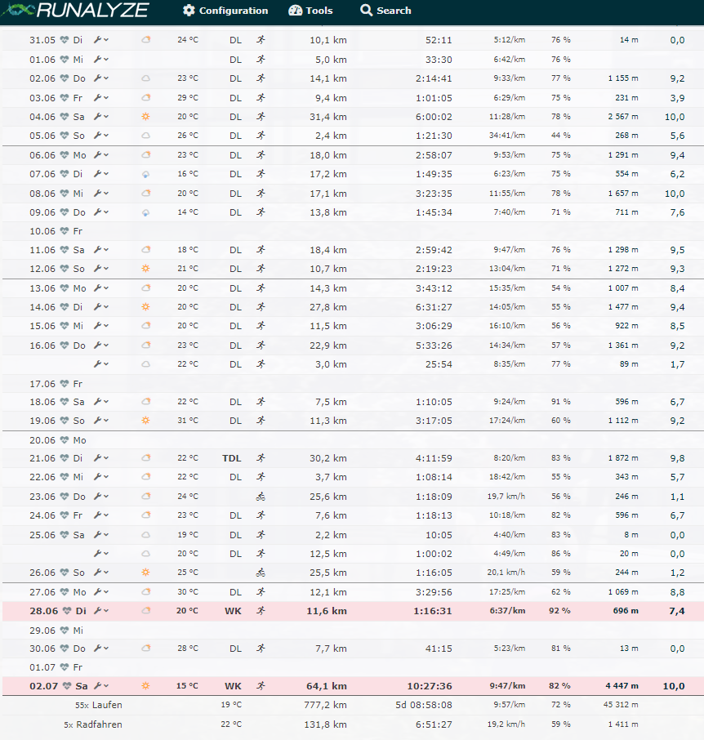Click the cloudy weather icon on 02.06

tap(146, 78)
